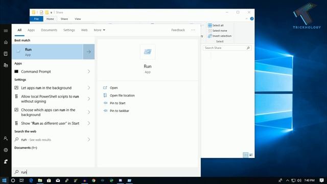This screenshot has height=184, width=327.
Task: Open File Explorer from taskbar
Action: pyautogui.click(x=40, y=180)
